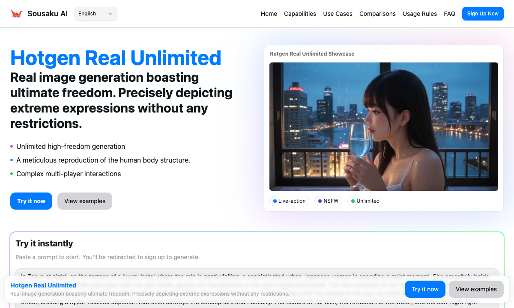The height and width of the screenshot is (308, 514).
Task: Open the Use Cases menu item
Action: coord(338,14)
